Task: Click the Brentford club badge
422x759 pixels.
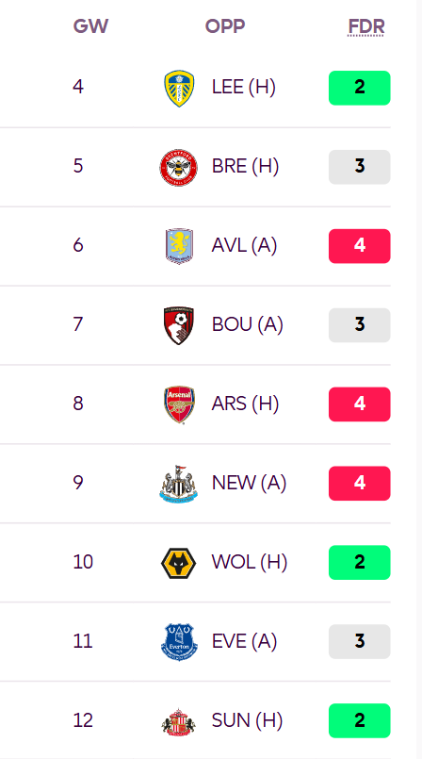Action: pos(179,167)
